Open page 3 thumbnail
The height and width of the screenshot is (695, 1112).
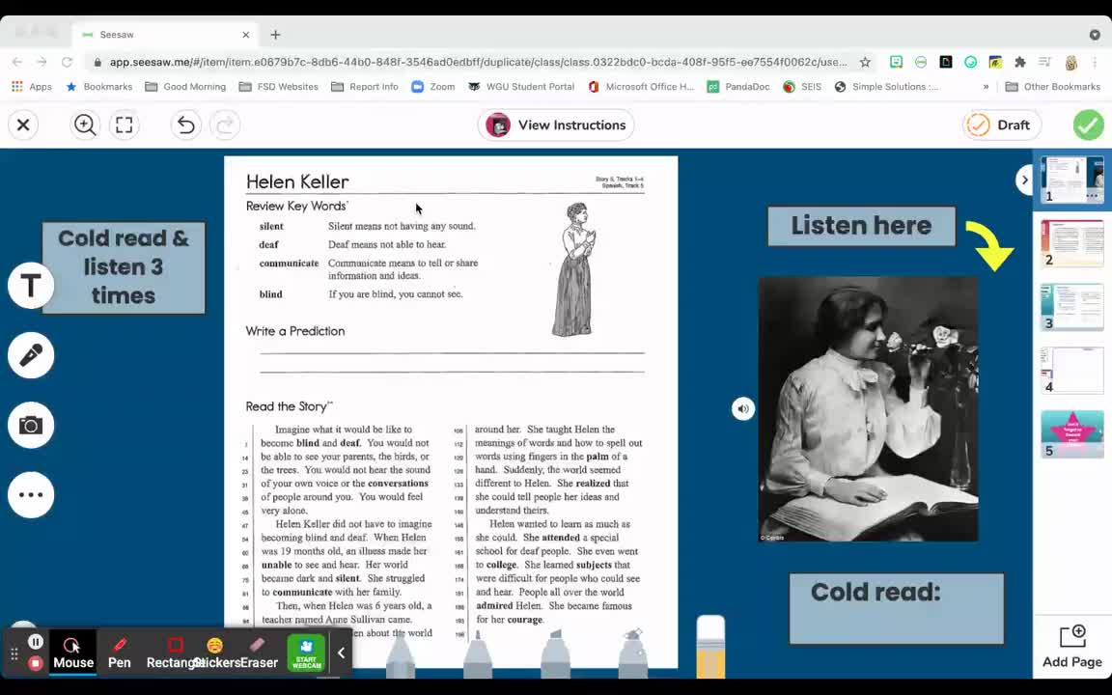coord(1071,307)
